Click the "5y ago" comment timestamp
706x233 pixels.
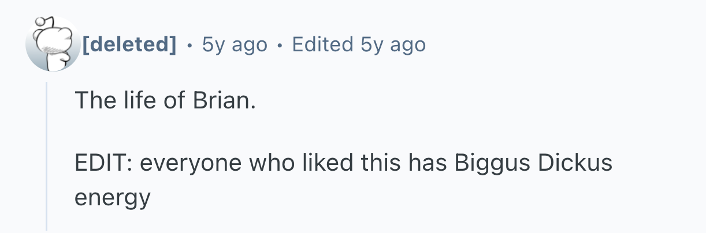point(235,44)
